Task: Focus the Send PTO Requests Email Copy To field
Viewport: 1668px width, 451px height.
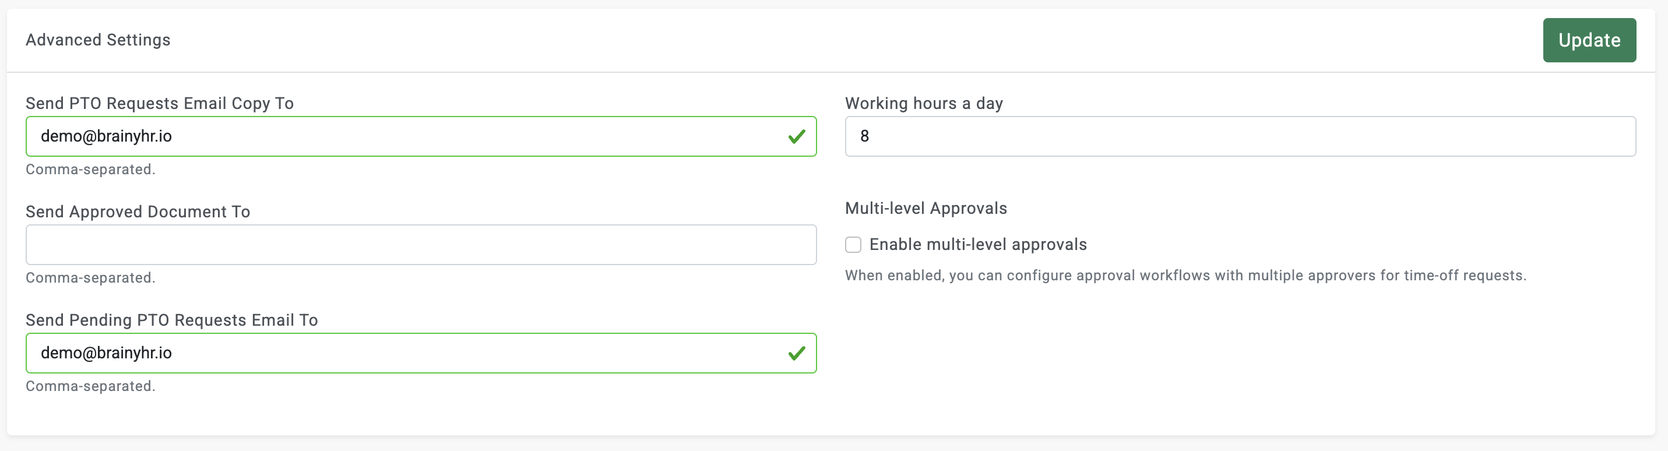Action: (x=421, y=136)
